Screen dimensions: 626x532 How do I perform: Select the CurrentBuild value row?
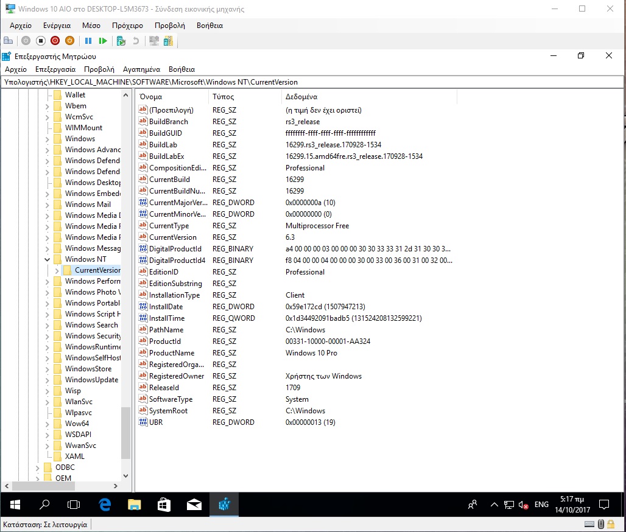297,179
